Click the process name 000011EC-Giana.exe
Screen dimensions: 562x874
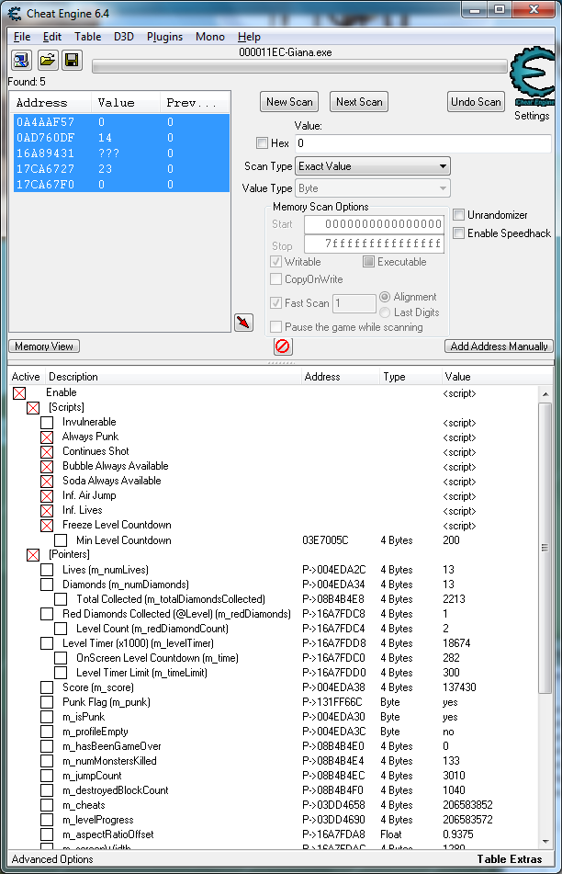tap(286, 52)
